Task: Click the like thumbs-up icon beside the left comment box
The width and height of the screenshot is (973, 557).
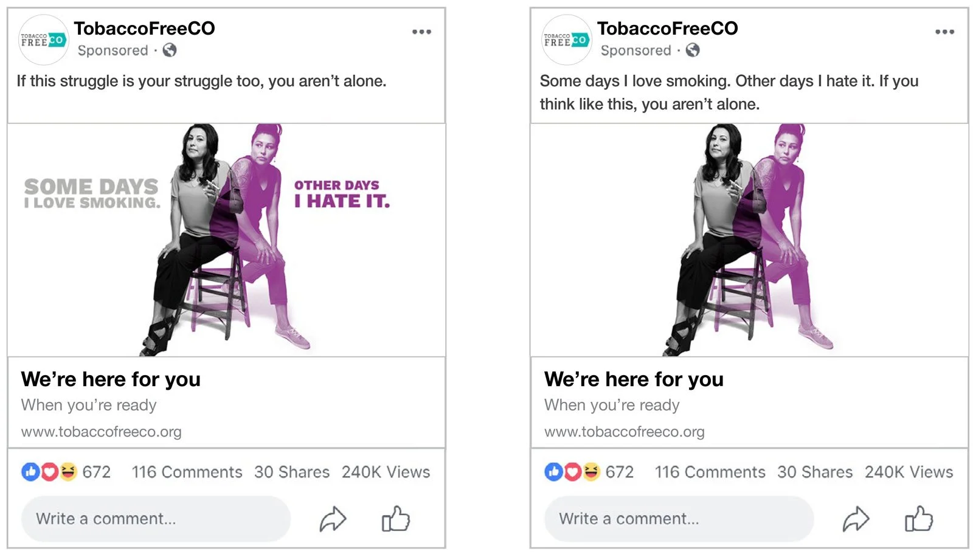Action: [x=395, y=520]
